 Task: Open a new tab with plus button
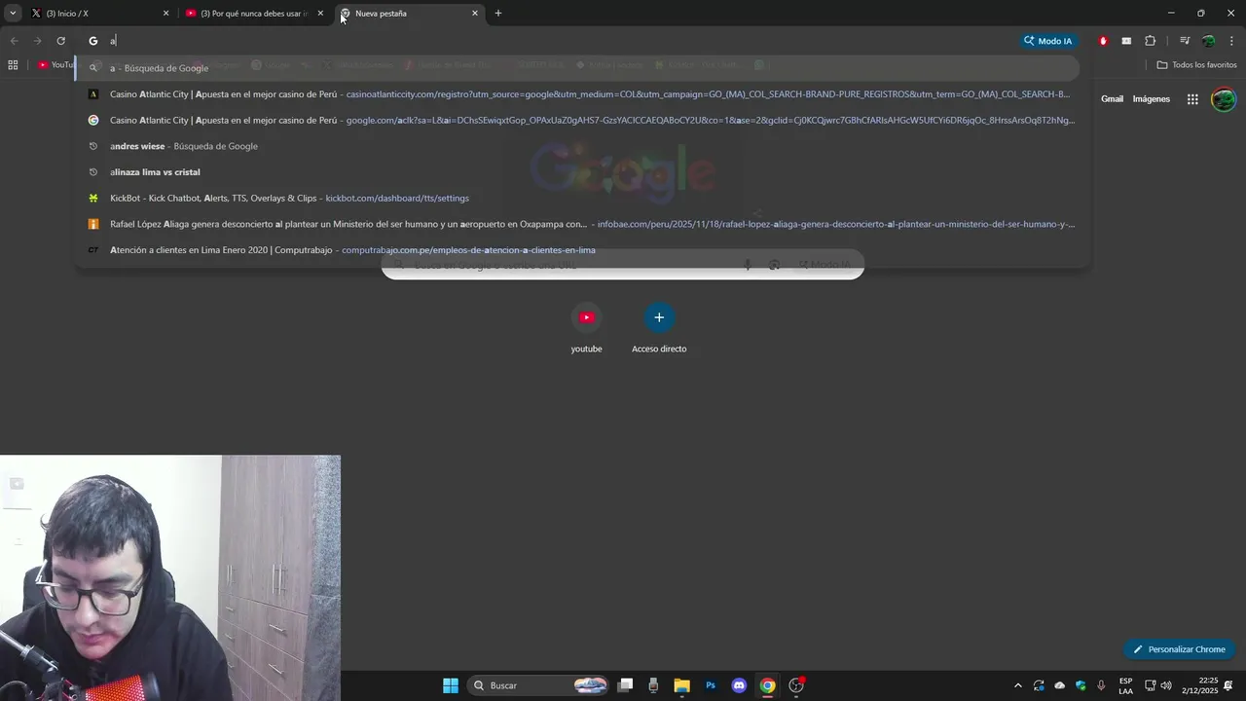click(498, 14)
